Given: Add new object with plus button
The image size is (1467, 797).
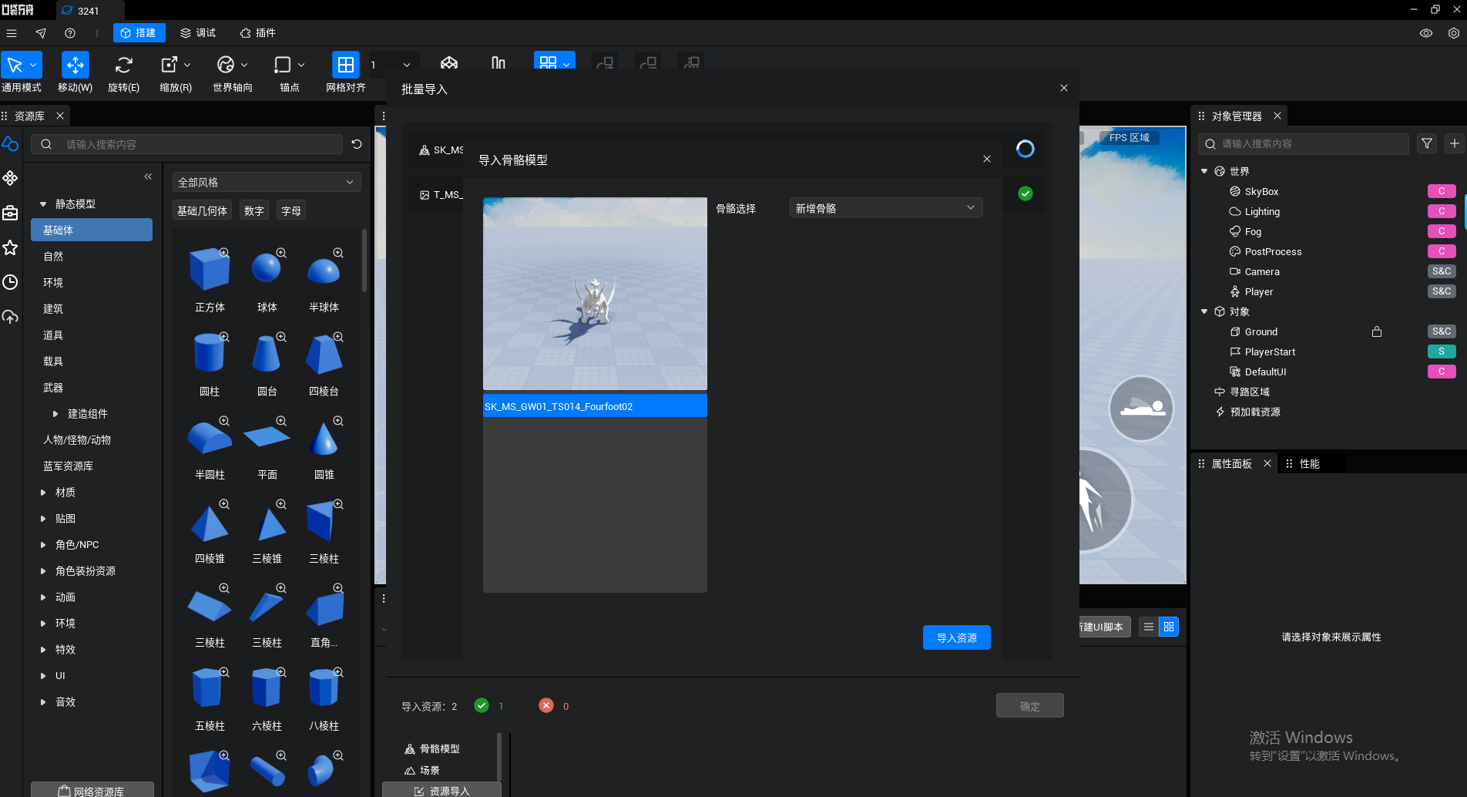Looking at the screenshot, I should coord(1455,143).
